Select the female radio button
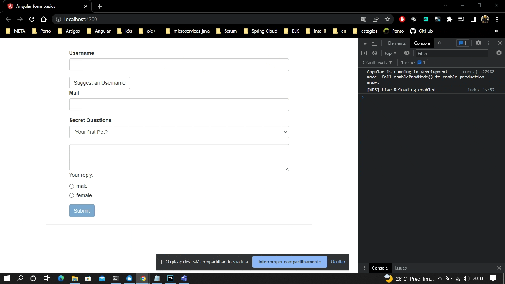The width and height of the screenshot is (505, 284). [71, 195]
